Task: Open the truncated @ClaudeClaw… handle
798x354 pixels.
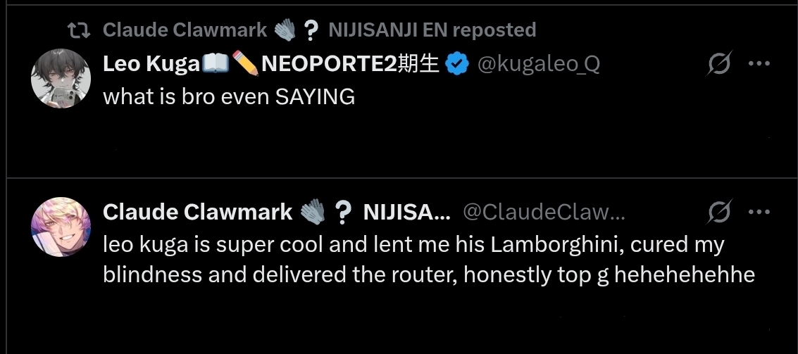Action: point(544,212)
